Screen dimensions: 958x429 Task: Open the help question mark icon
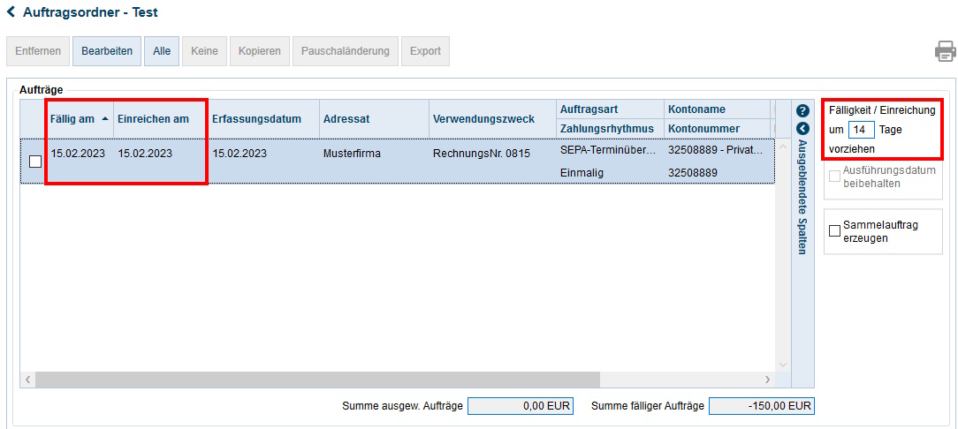point(802,111)
